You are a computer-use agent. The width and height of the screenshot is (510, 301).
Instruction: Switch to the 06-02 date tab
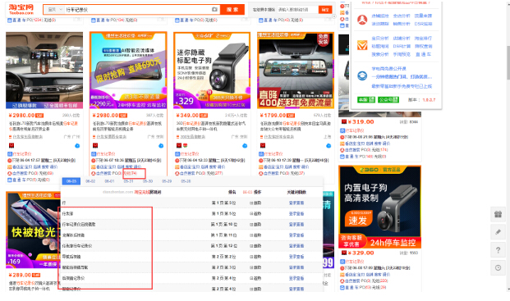pos(90,181)
